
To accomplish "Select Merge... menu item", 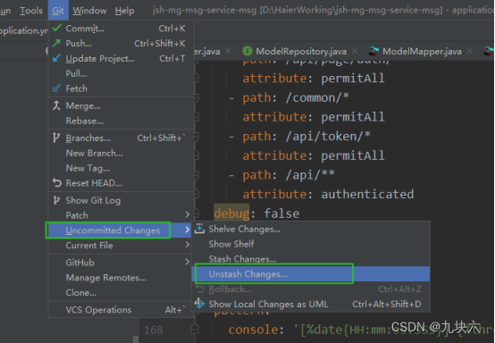I will point(122,106).
